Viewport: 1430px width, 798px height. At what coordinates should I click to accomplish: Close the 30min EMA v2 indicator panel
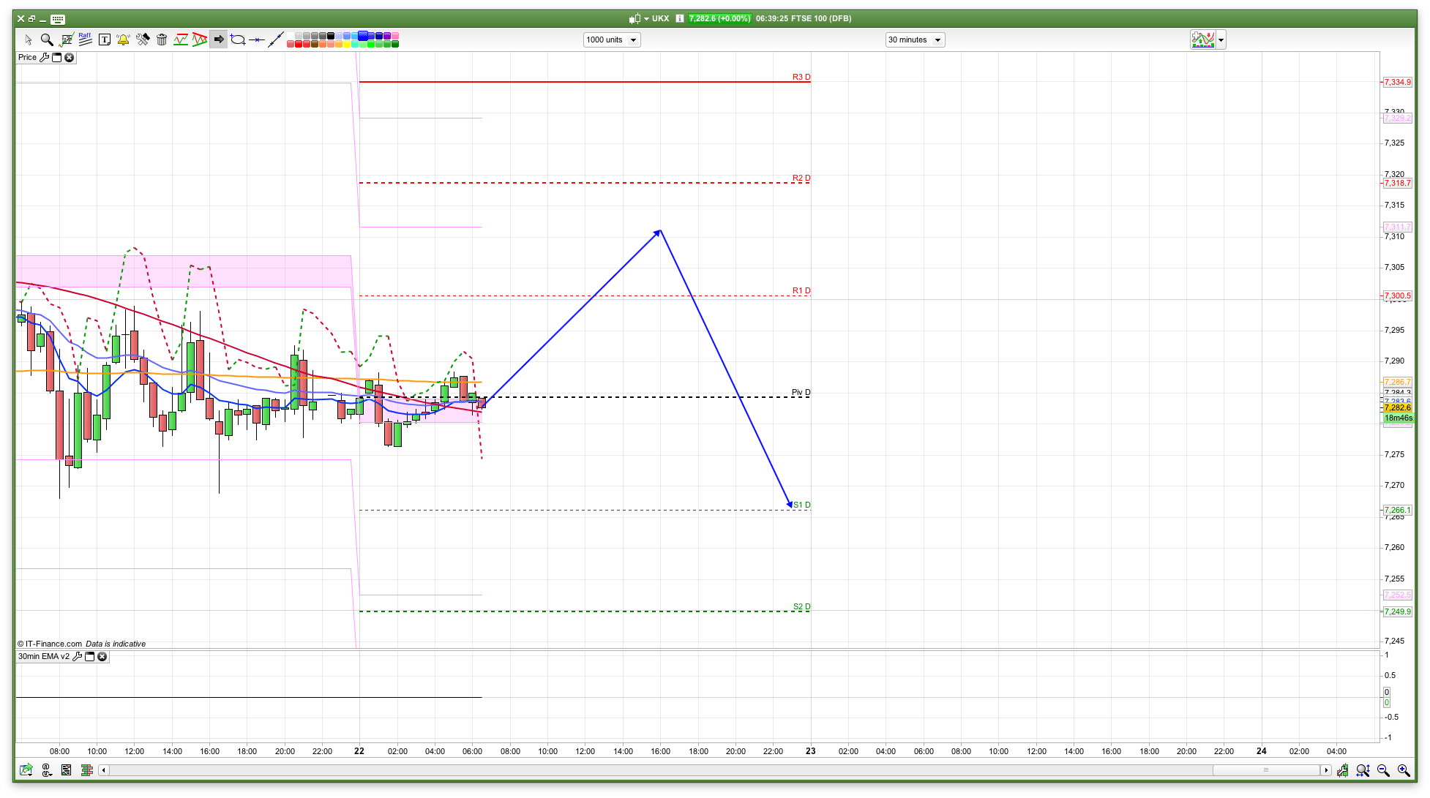[x=102, y=656]
